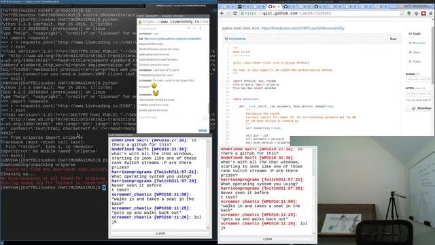Open the fixedpaste link in gist description
The image size is (435, 245).
pyautogui.click(x=303, y=29)
